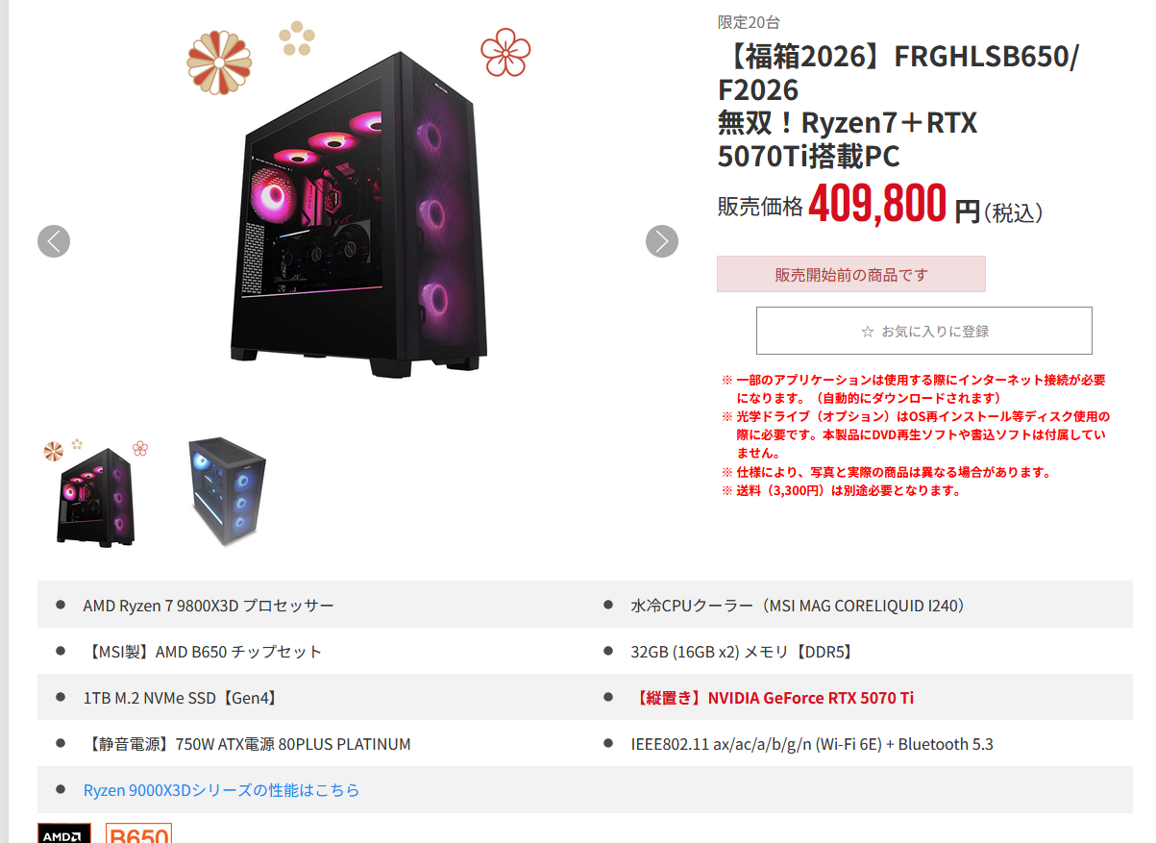Image resolution: width=1156 pixels, height=843 pixels.
Task: Click the AMD Ryzen 7 9800X3D processor spec
Action: pyautogui.click(x=209, y=606)
